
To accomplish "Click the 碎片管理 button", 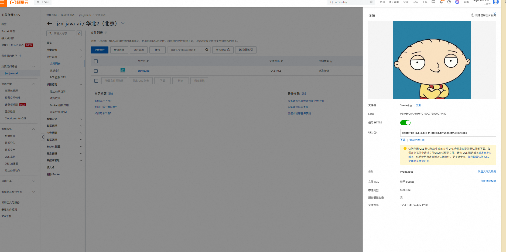I will (x=139, y=50).
